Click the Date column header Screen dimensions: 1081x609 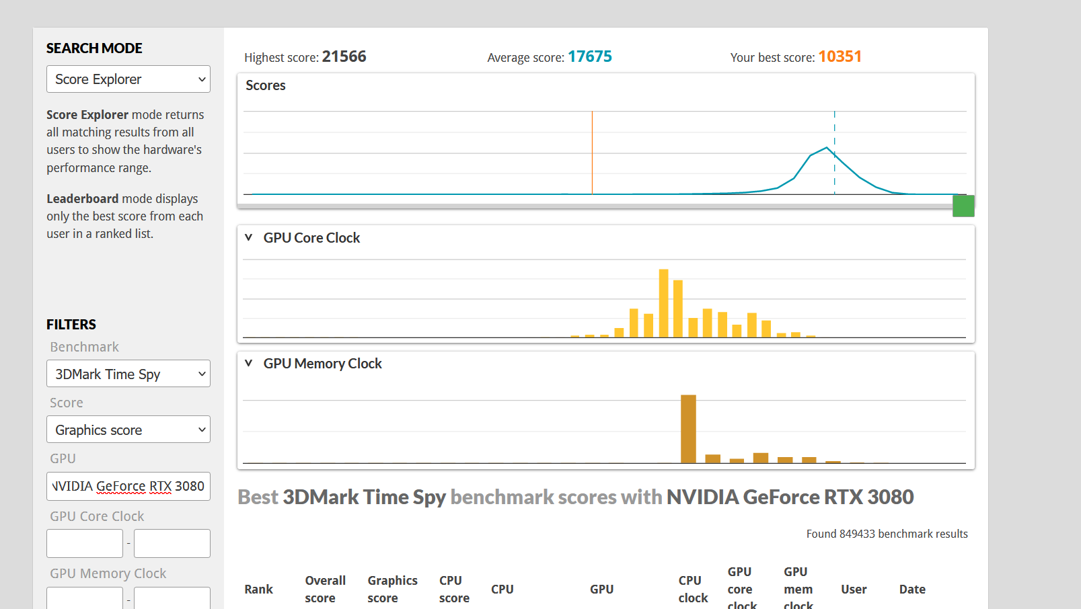coord(912,589)
